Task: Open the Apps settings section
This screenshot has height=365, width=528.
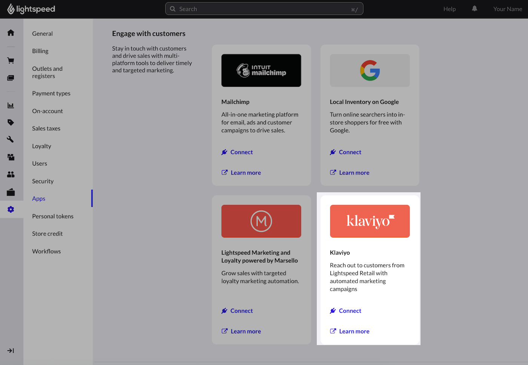Action: 38,198
